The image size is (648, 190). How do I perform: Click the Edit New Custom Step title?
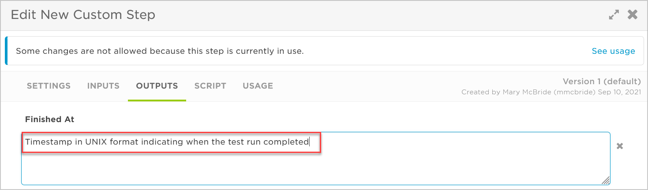coord(83,15)
